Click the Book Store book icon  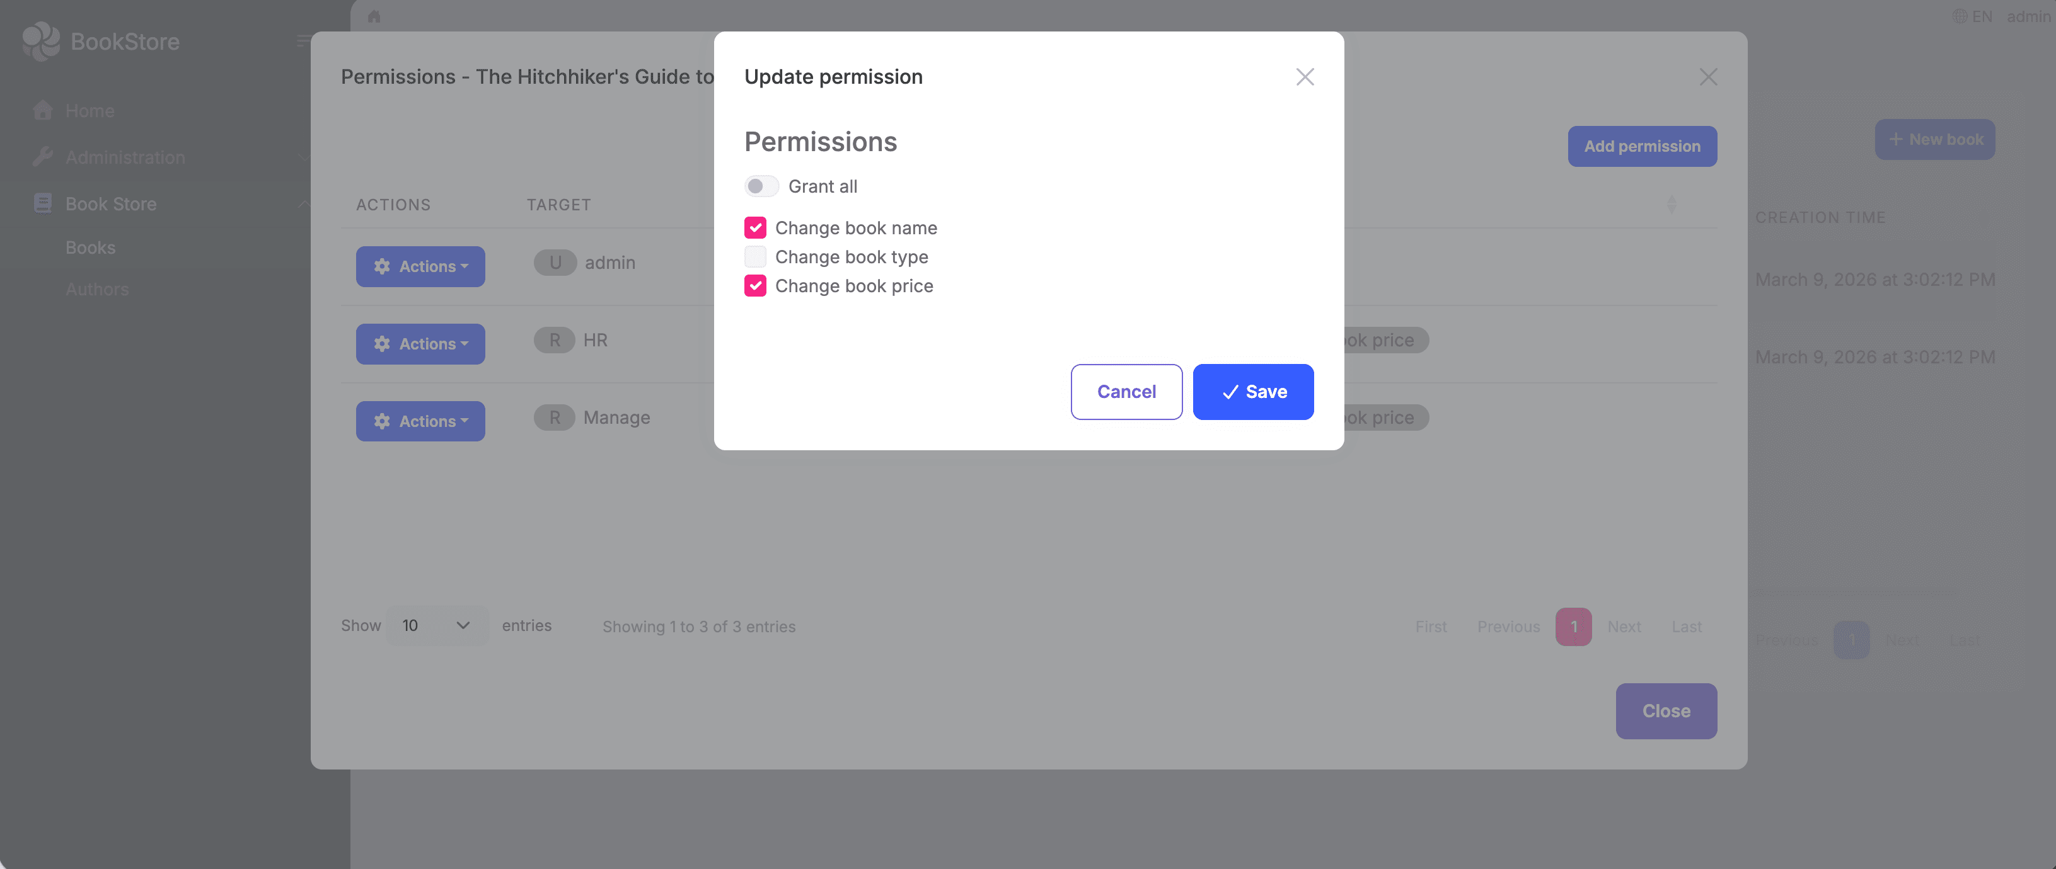pos(42,203)
